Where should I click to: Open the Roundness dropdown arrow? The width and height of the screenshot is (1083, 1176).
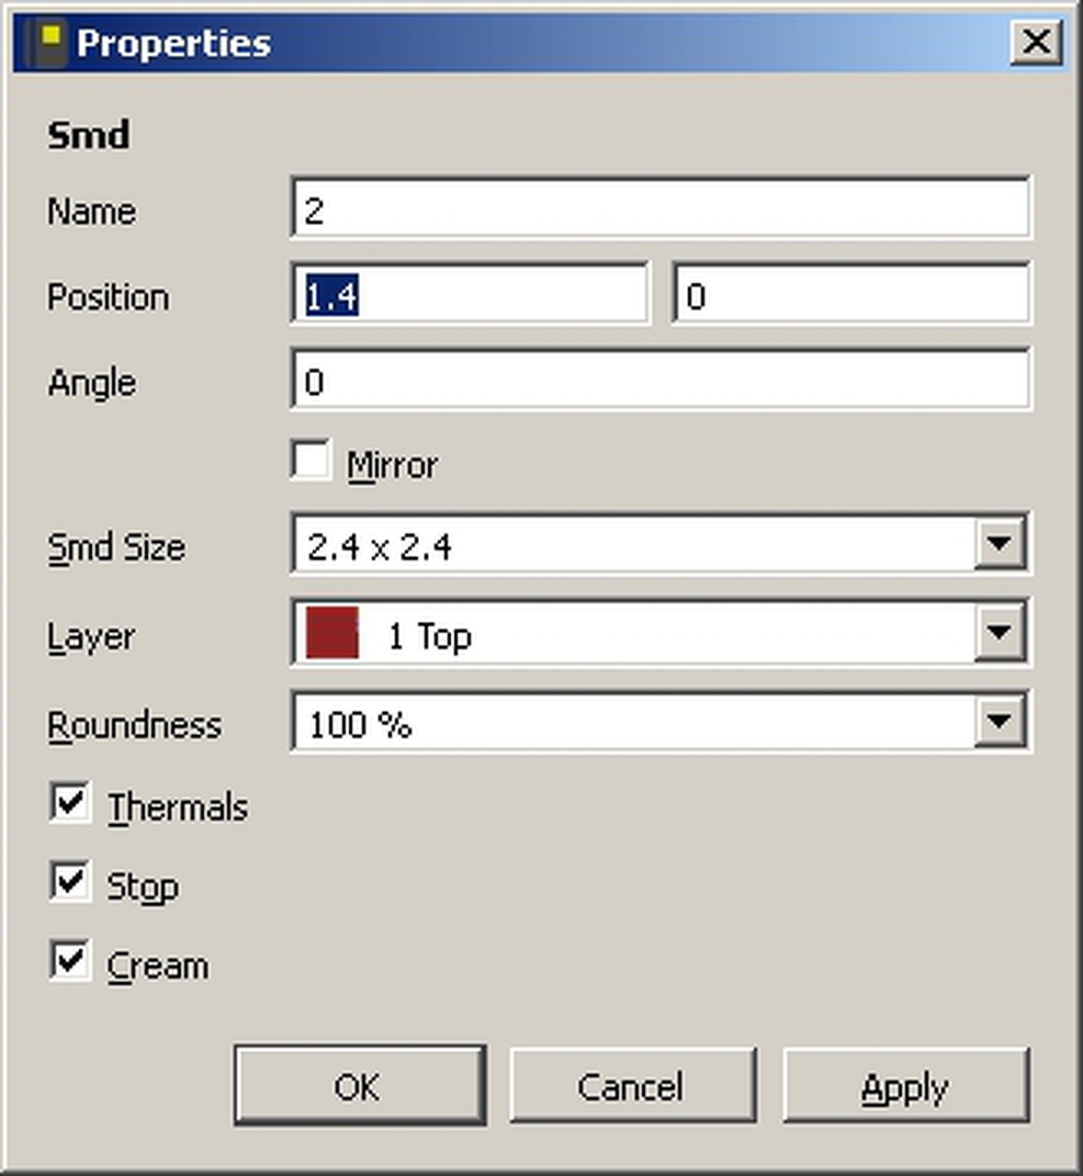pyautogui.click(x=998, y=722)
